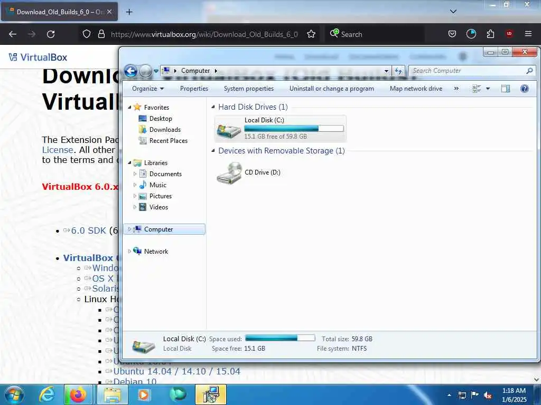The height and width of the screenshot is (405, 541).
Task: Select the Music library
Action: click(157, 185)
